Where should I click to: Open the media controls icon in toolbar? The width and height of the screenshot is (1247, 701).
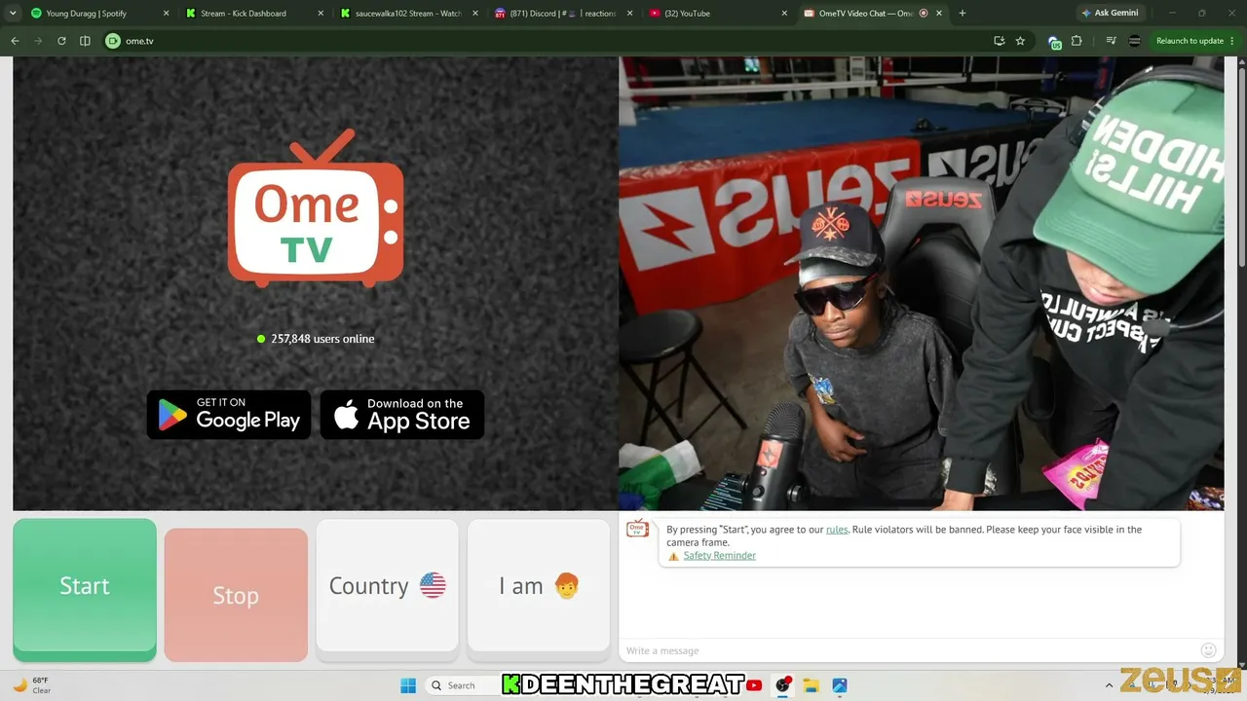click(x=1111, y=41)
